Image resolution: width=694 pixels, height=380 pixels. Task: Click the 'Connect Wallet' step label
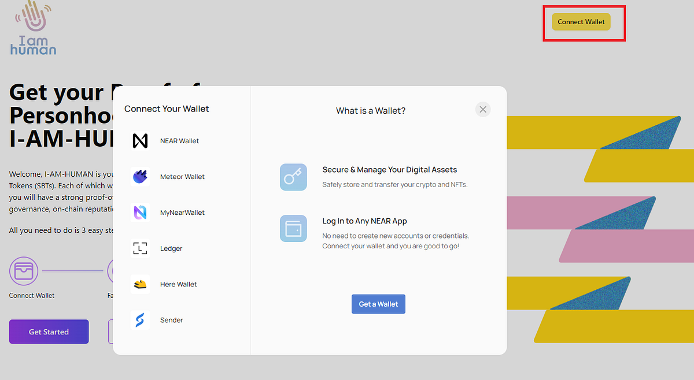point(32,295)
